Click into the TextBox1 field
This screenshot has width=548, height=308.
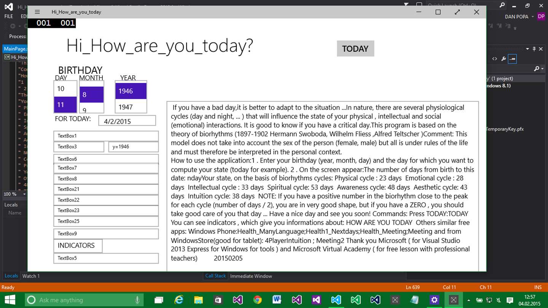click(x=106, y=136)
